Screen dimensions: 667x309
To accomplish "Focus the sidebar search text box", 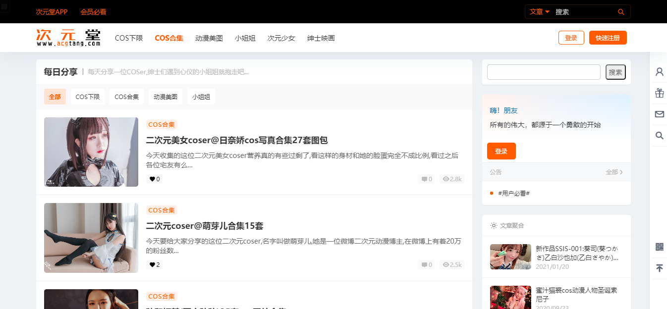I will click(x=544, y=72).
